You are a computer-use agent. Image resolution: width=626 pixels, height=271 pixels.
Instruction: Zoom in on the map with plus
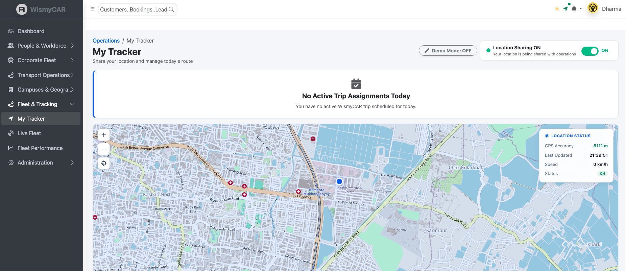104,135
